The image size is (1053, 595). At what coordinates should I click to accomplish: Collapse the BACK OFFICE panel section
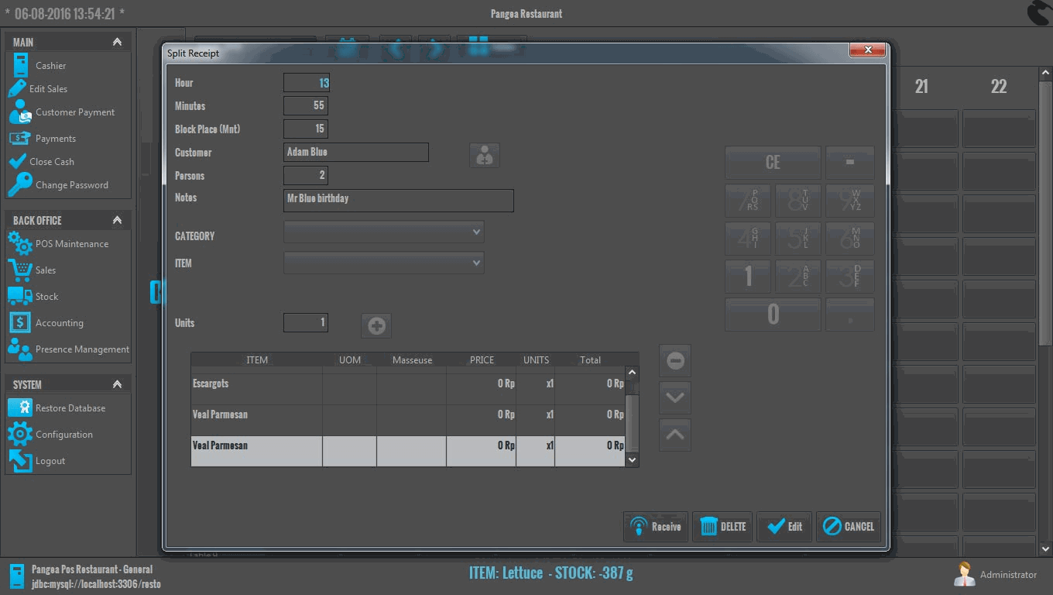[117, 220]
